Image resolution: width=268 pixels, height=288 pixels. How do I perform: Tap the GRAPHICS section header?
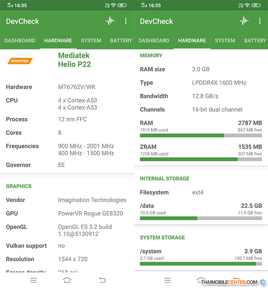point(19,186)
